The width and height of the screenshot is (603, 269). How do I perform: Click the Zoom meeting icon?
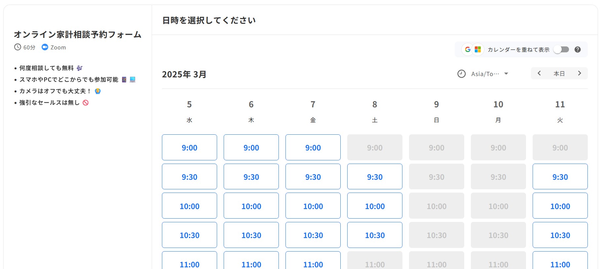(x=45, y=47)
